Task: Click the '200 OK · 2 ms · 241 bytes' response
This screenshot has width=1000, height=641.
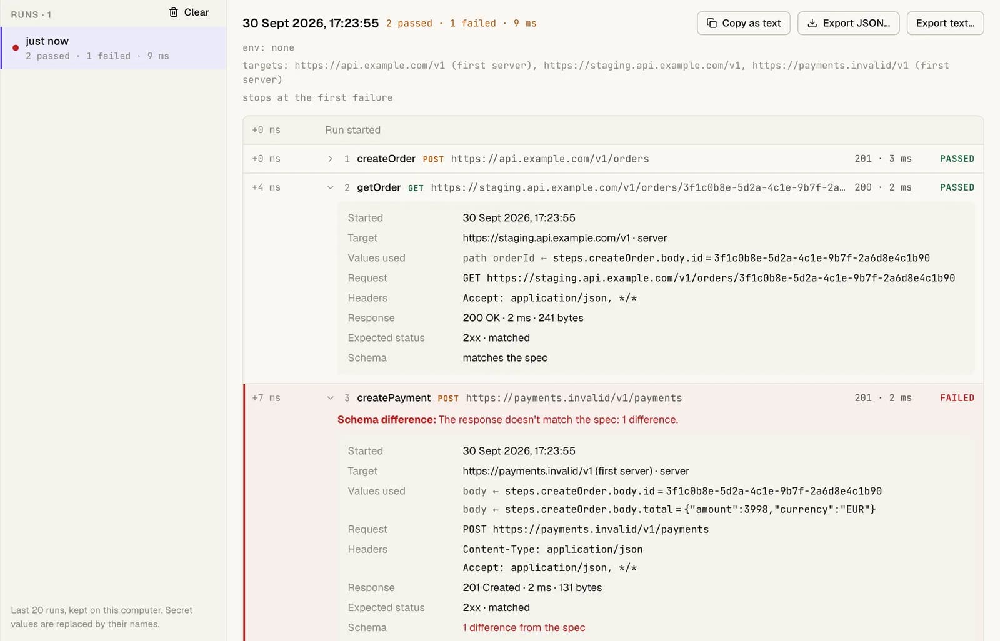Action: (x=523, y=318)
